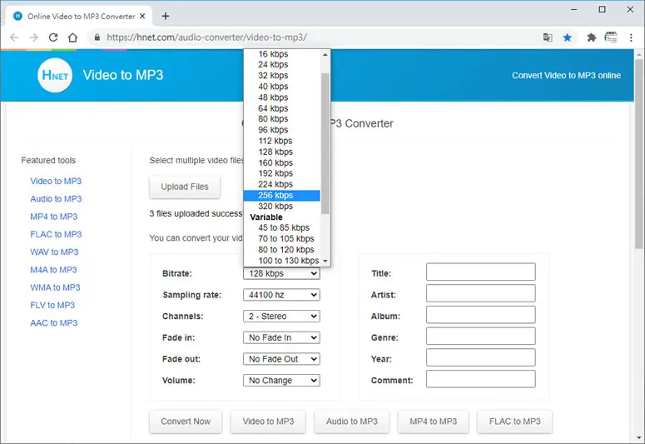Open the extensions puzzle icon
Image resolution: width=645 pixels, height=444 pixels.
pyautogui.click(x=592, y=37)
